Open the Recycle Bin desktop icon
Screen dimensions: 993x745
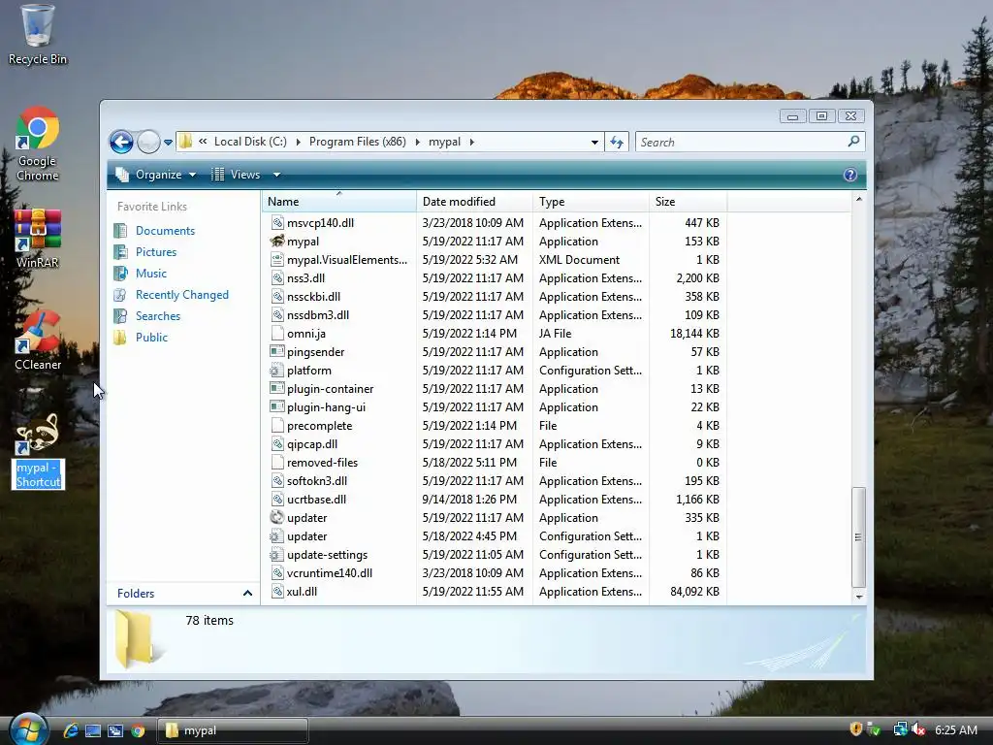pos(37,35)
